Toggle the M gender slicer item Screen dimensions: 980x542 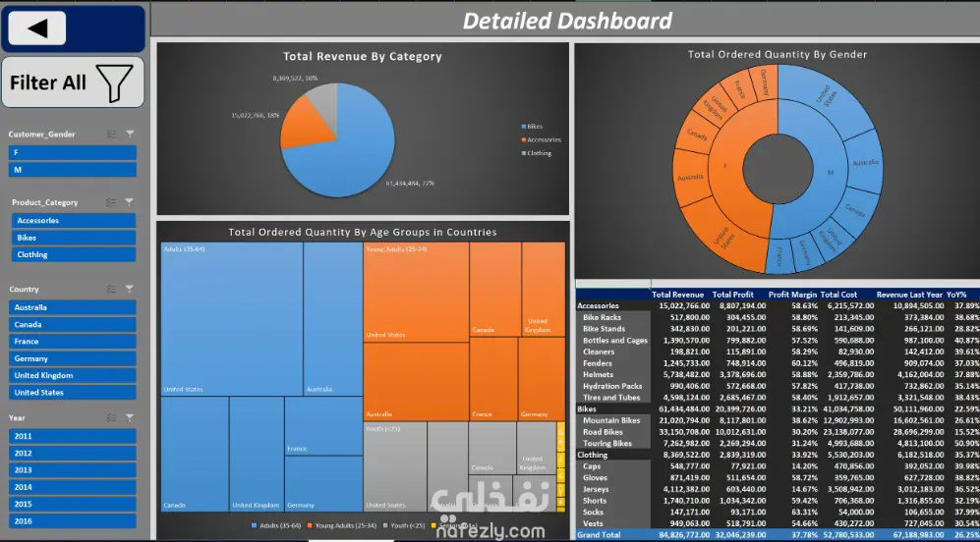point(73,170)
